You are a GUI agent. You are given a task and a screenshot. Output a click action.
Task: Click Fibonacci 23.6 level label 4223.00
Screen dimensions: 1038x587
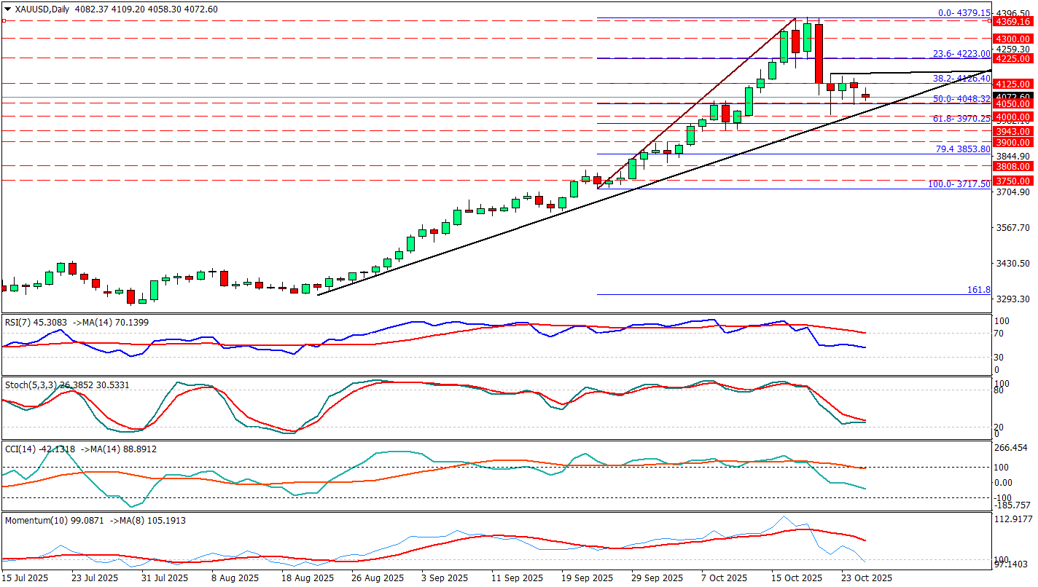[x=961, y=54]
